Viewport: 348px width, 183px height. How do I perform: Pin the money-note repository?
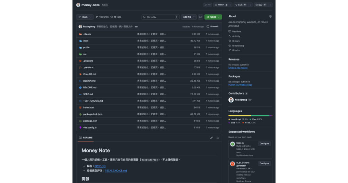pos(208,5)
